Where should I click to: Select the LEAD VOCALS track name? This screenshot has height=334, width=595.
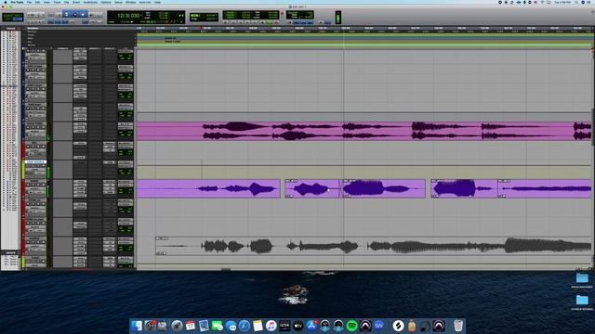35,162
